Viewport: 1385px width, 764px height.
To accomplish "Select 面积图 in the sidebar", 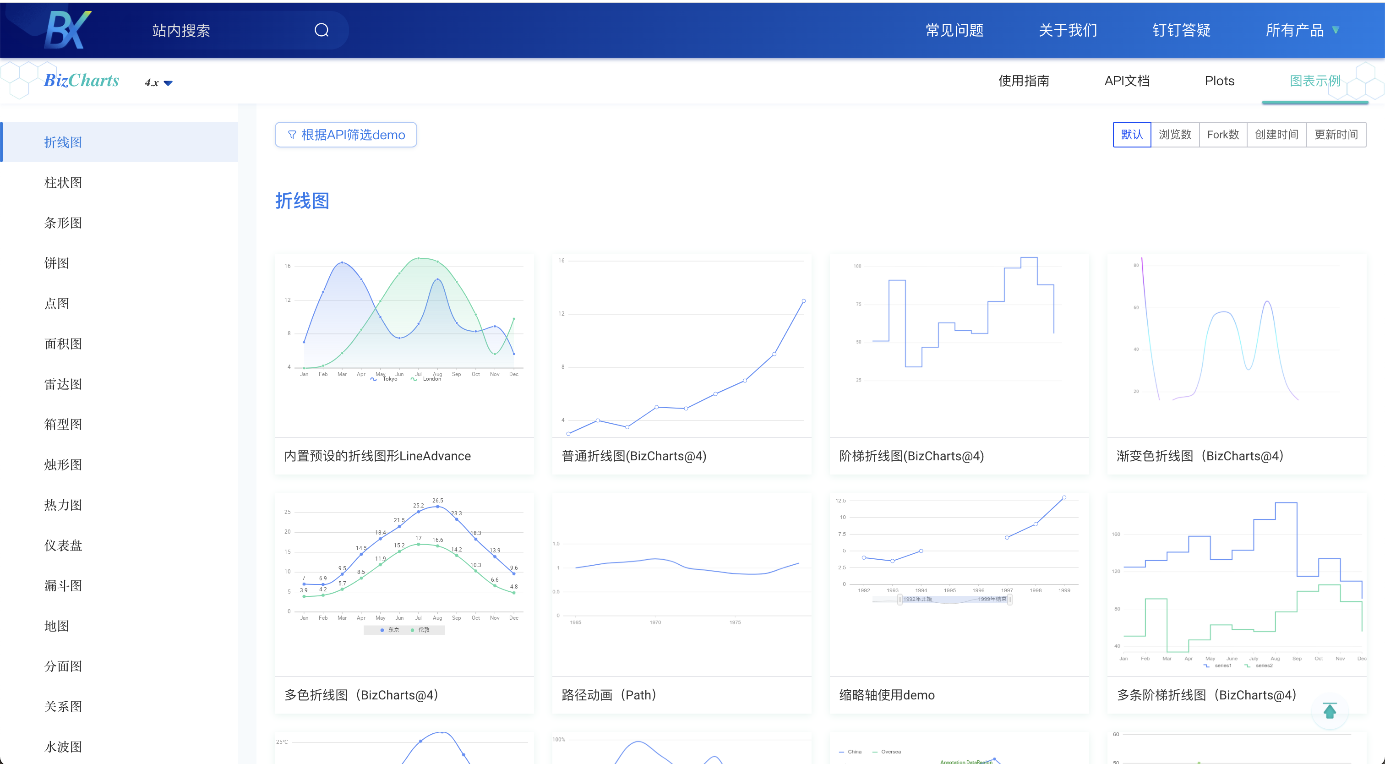I will (x=119, y=344).
